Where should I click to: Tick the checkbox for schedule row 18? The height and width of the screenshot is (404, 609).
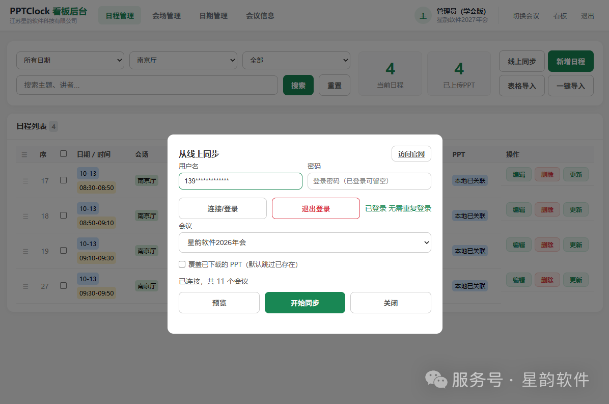tap(63, 215)
